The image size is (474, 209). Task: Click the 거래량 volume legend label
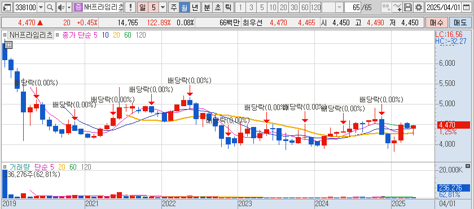click(x=20, y=167)
